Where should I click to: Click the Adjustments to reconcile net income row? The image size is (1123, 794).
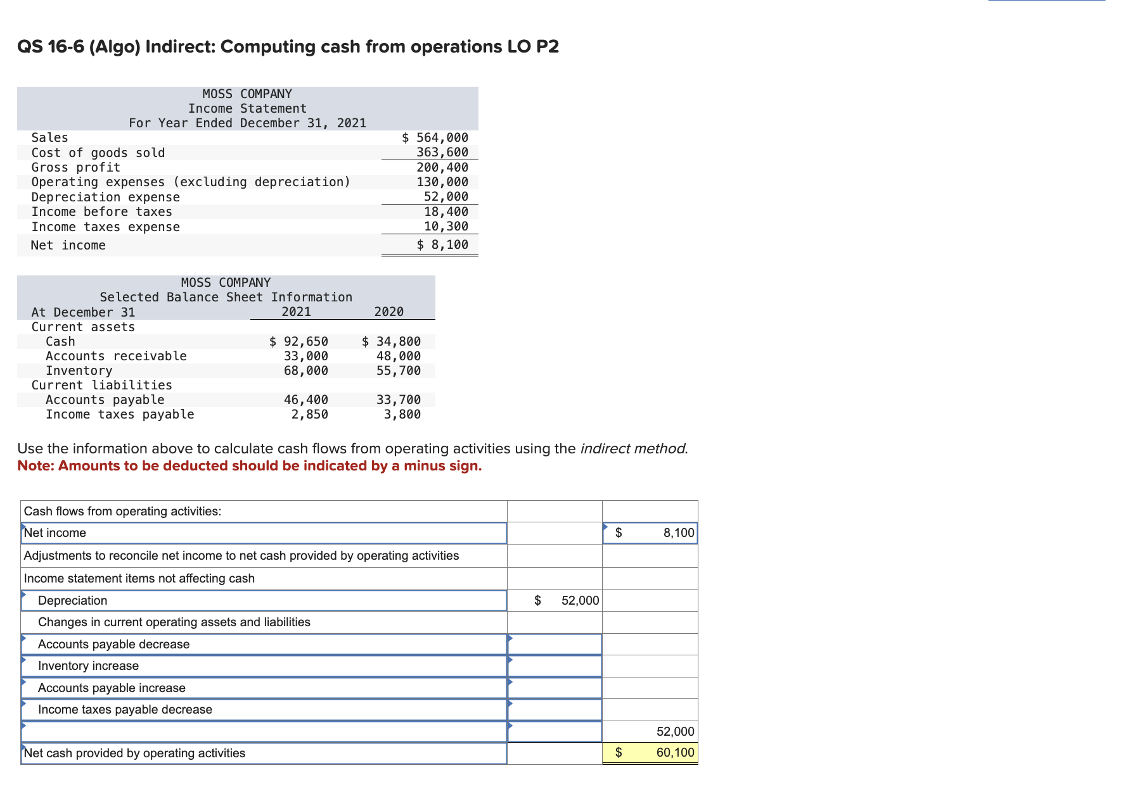263,555
